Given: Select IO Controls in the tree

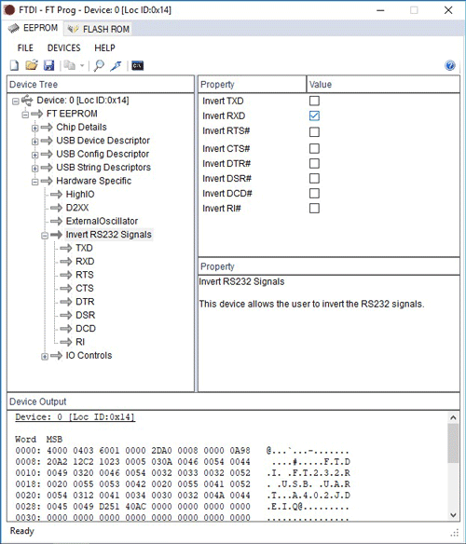Looking at the screenshot, I should point(89,355).
